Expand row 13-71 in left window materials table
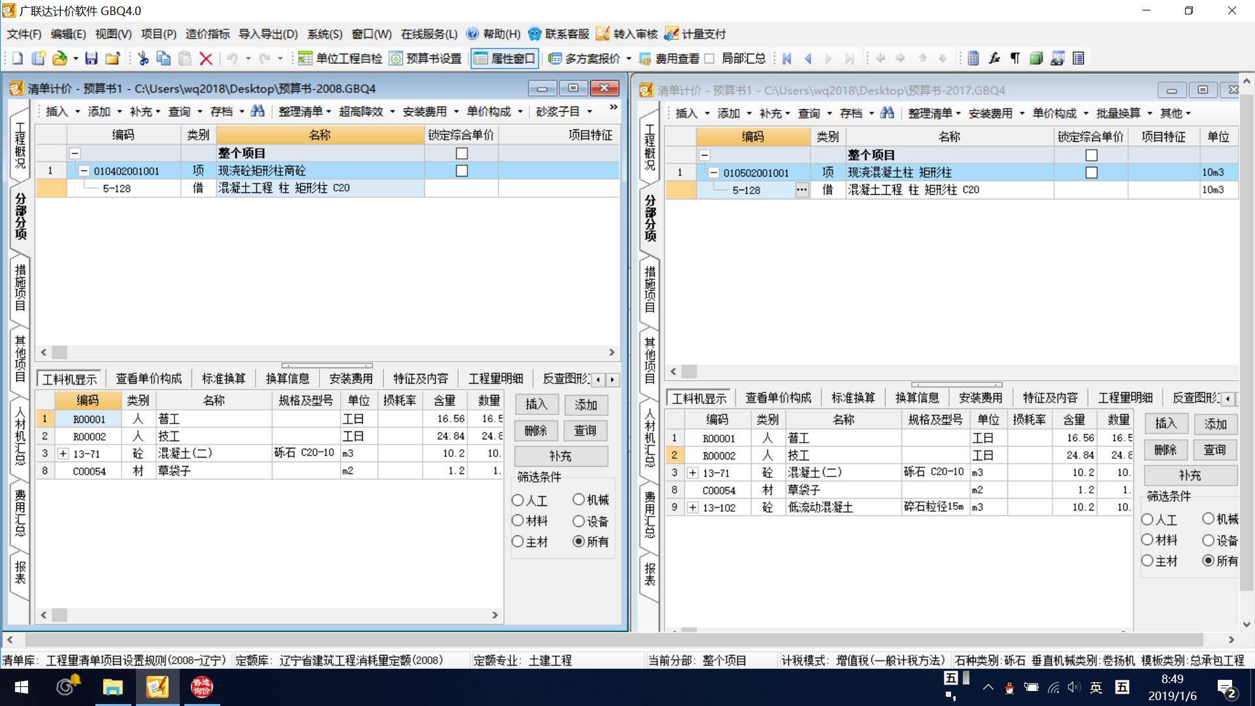The width and height of the screenshot is (1255, 706). point(63,454)
